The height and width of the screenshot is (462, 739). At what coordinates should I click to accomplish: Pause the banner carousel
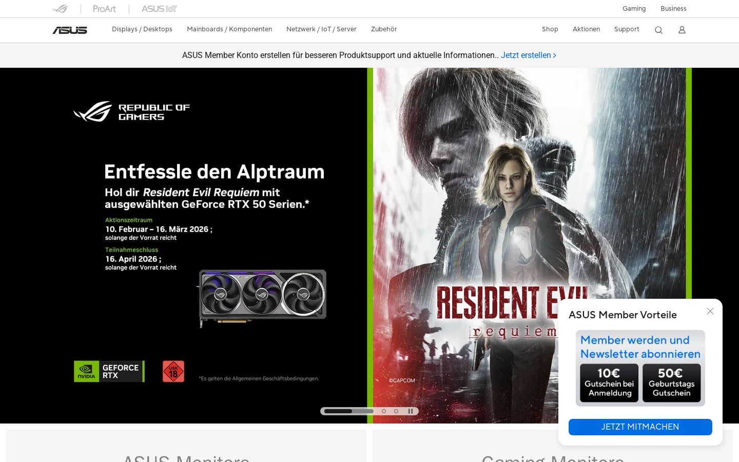click(x=411, y=411)
